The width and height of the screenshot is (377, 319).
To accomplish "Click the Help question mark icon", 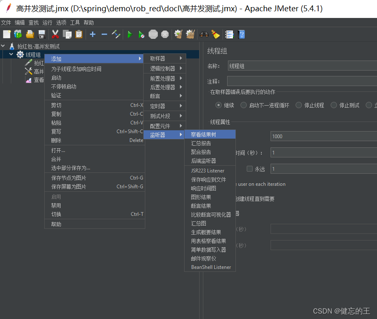I will point(241,34).
